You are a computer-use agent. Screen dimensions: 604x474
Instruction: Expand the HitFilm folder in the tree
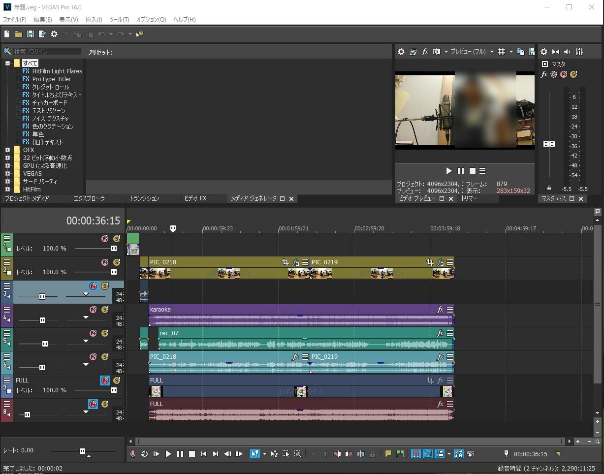pyautogui.click(x=8, y=190)
